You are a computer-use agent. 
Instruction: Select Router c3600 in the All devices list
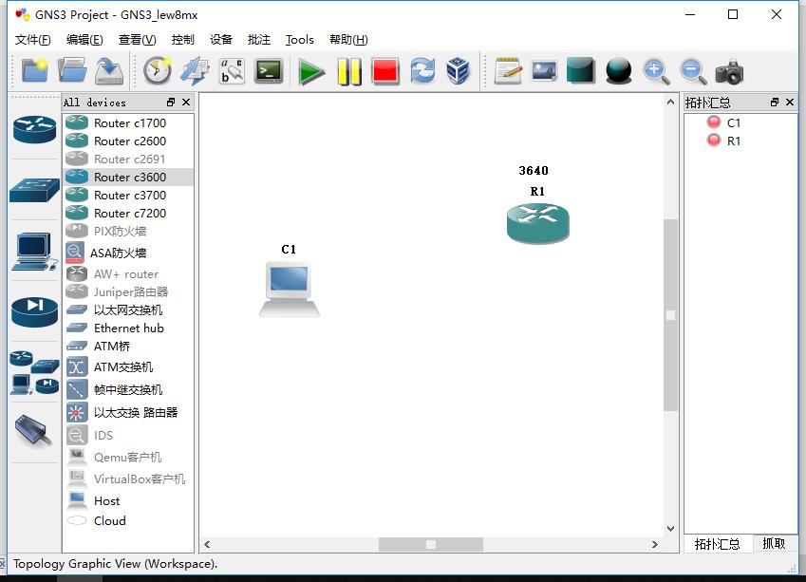[127, 177]
